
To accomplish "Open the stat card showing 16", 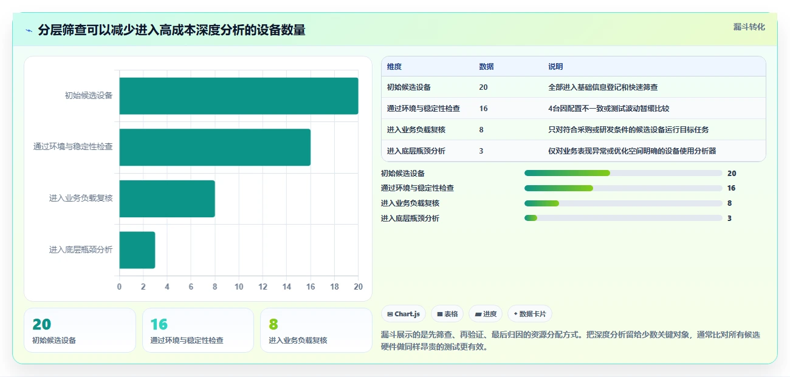I will (x=198, y=330).
